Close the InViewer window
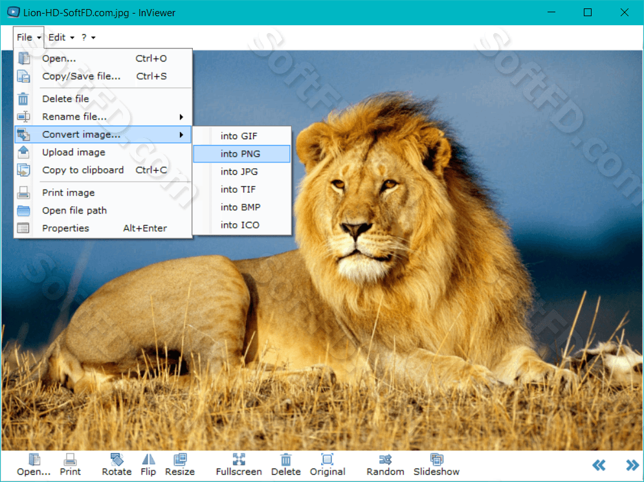 625,12
